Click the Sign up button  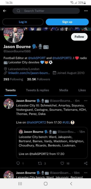(x=67, y=22)
